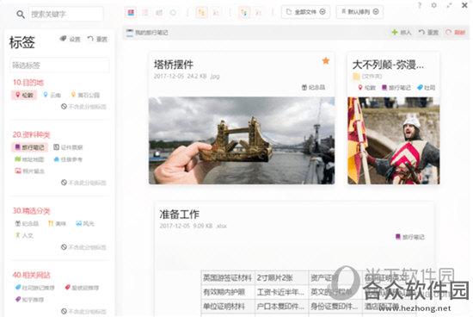Select the purple 知乎推荐 tag
The height and width of the screenshot is (317, 473).
point(29,300)
